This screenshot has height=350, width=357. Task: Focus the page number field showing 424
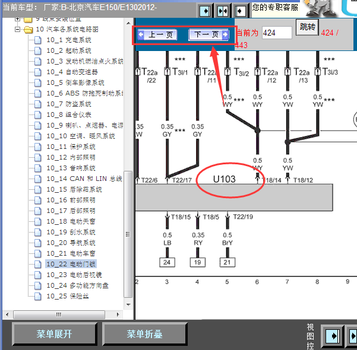point(277,33)
